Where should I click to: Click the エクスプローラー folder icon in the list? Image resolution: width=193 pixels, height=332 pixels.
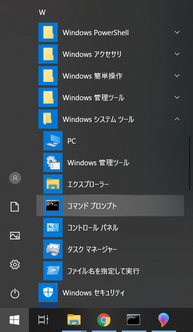pyautogui.click(x=53, y=184)
